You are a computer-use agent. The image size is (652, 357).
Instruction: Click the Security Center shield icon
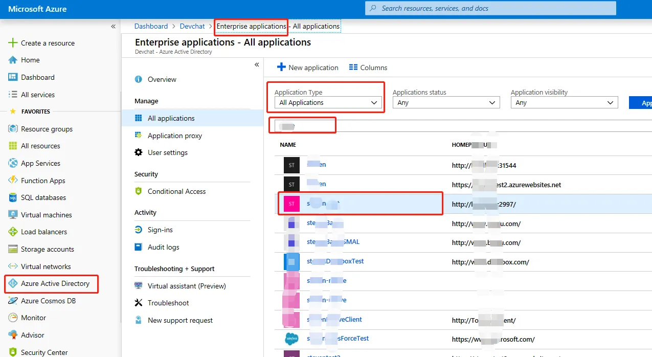(13, 352)
